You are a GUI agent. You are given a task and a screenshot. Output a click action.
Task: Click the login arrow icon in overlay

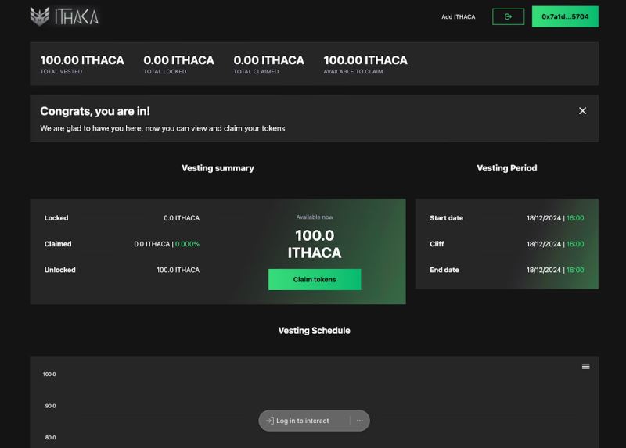pyautogui.click(x=270, y=421)
